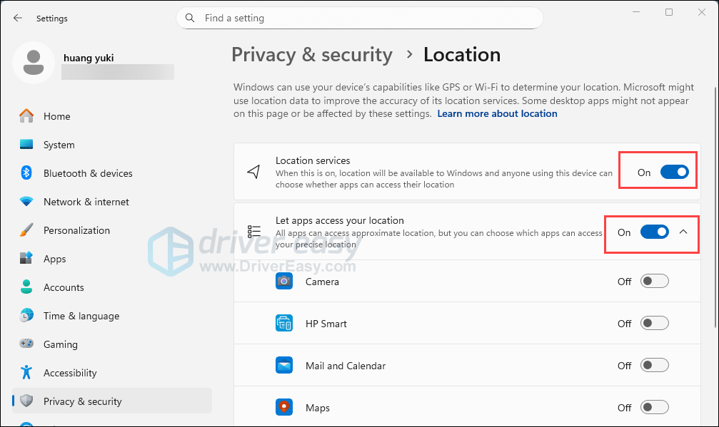Open the Home page icon in sidebar
The height and width of the screenshot is (427, 719).
[26, 116]
